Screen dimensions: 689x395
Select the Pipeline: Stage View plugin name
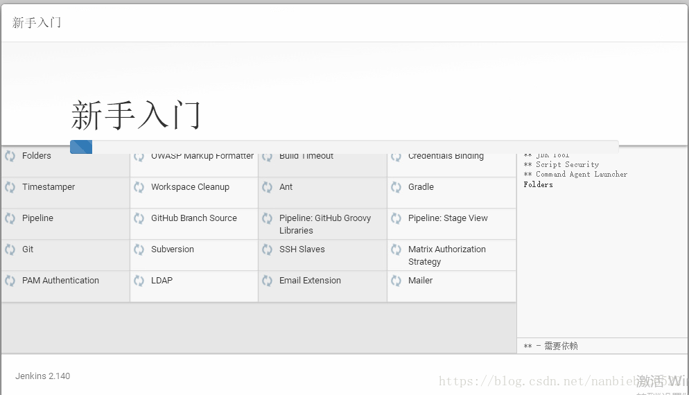pos(448,218)
